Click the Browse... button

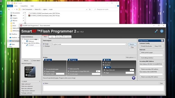[132, 44]
